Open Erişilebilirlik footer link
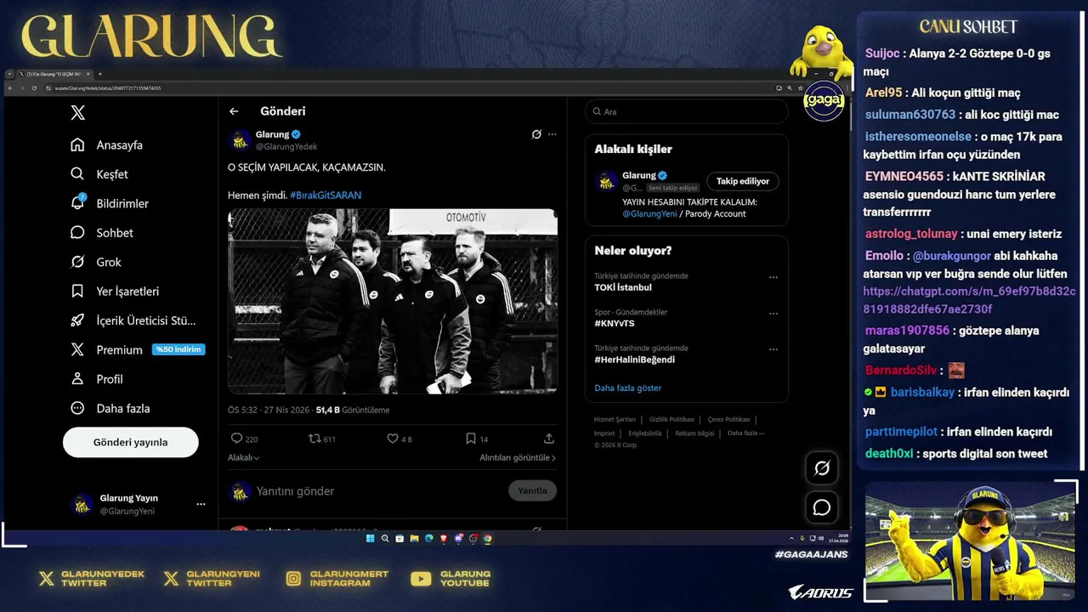The width and height of the screenshot is (1088, 612). click(x=645, y=433)
